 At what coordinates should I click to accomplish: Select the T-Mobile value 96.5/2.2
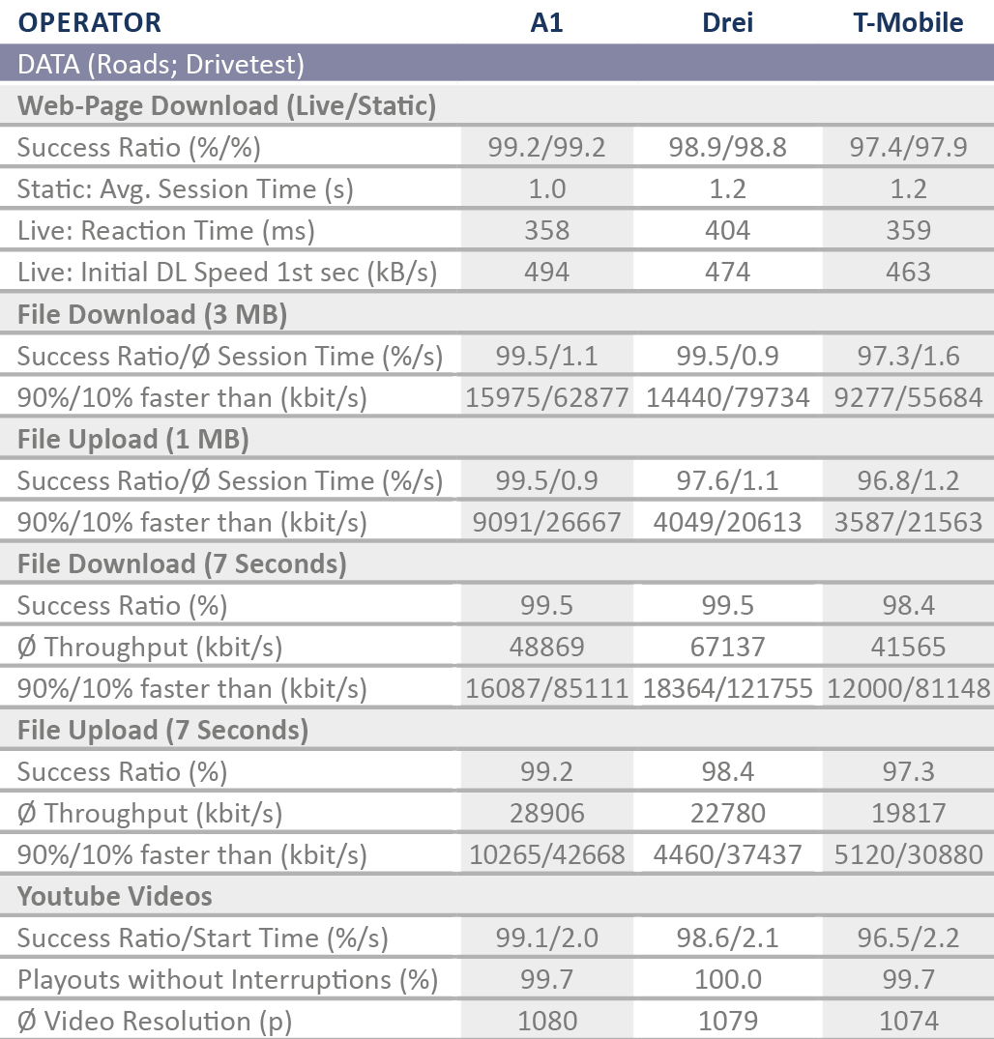point(909,938)
